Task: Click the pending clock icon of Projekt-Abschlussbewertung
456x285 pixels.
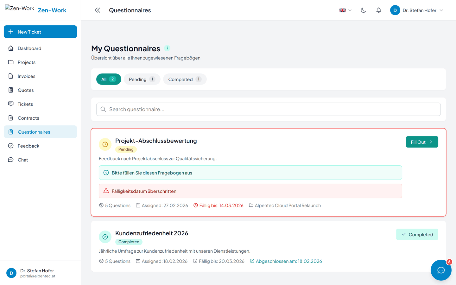Action: click(x=105, y=144)
